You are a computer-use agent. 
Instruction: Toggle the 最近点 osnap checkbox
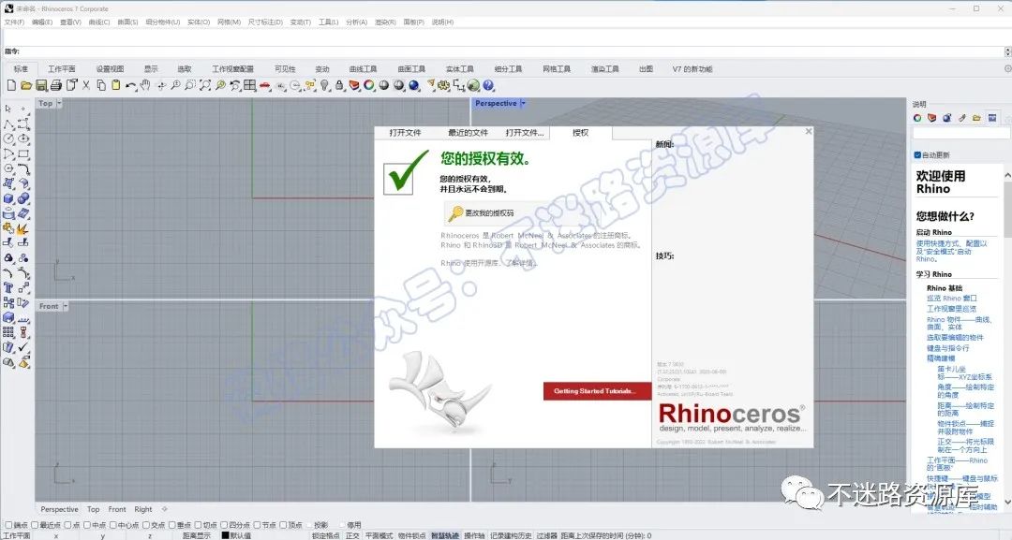pos(36,525)
